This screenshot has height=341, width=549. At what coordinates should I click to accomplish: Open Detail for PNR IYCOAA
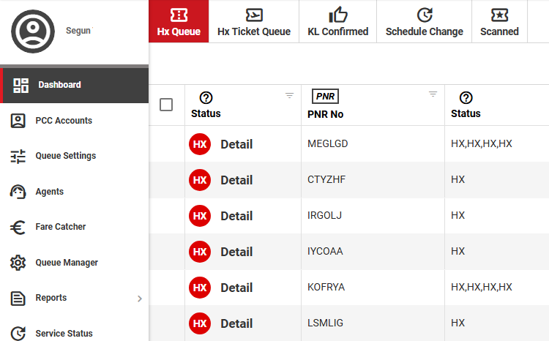(x=236, y=252)
